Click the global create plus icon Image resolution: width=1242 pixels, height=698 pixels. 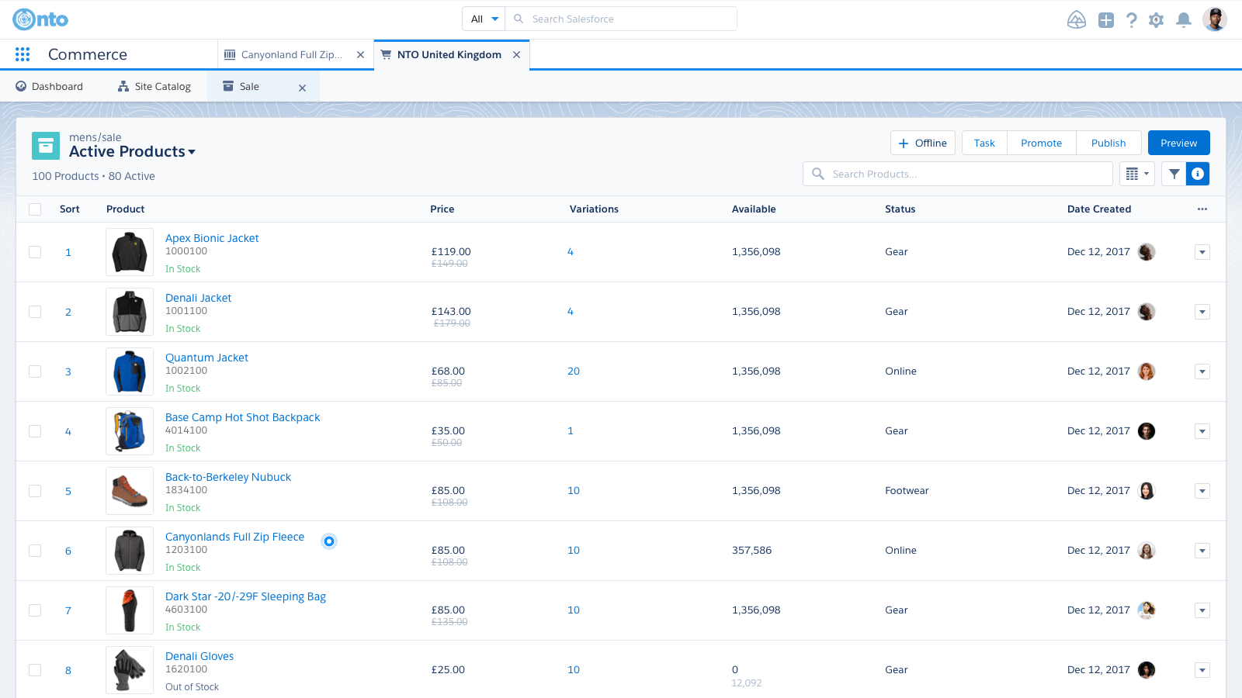[x=1105, y=20]
